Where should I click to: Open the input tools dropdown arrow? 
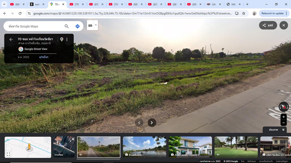point(96,25)
